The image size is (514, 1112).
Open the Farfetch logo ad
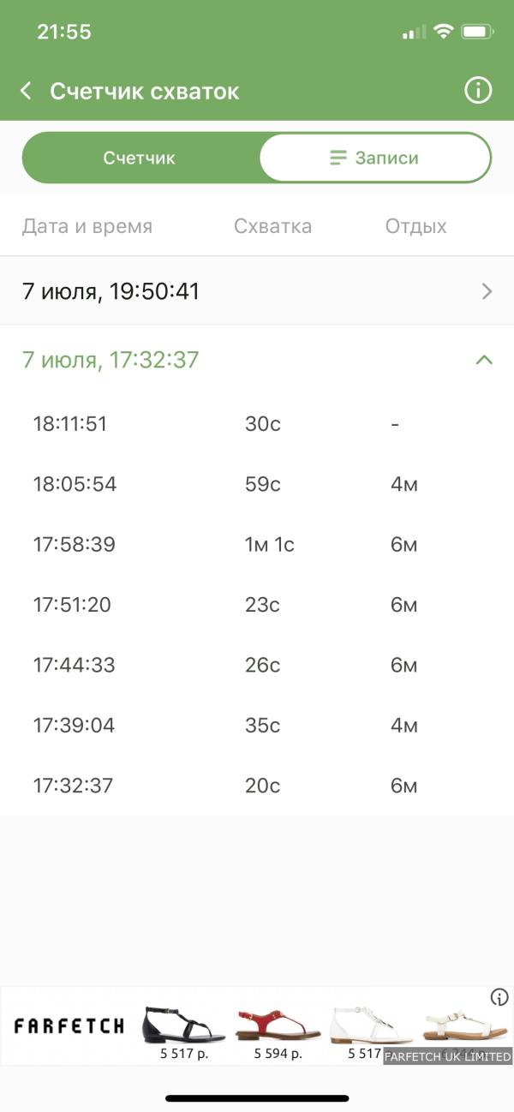pos(69,1025)
